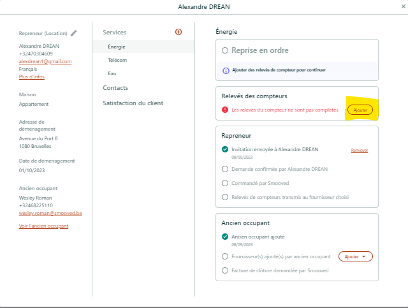Click the pencil edit icon beside Repreneur (Location)
408x308 pixels.
click(x=74, y=33)
